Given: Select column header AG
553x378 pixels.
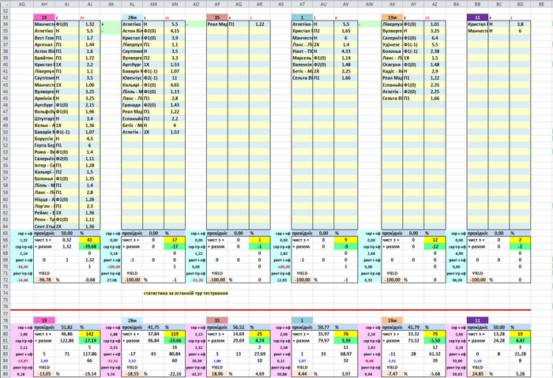Looking at the screenshot, I should 22,4.
